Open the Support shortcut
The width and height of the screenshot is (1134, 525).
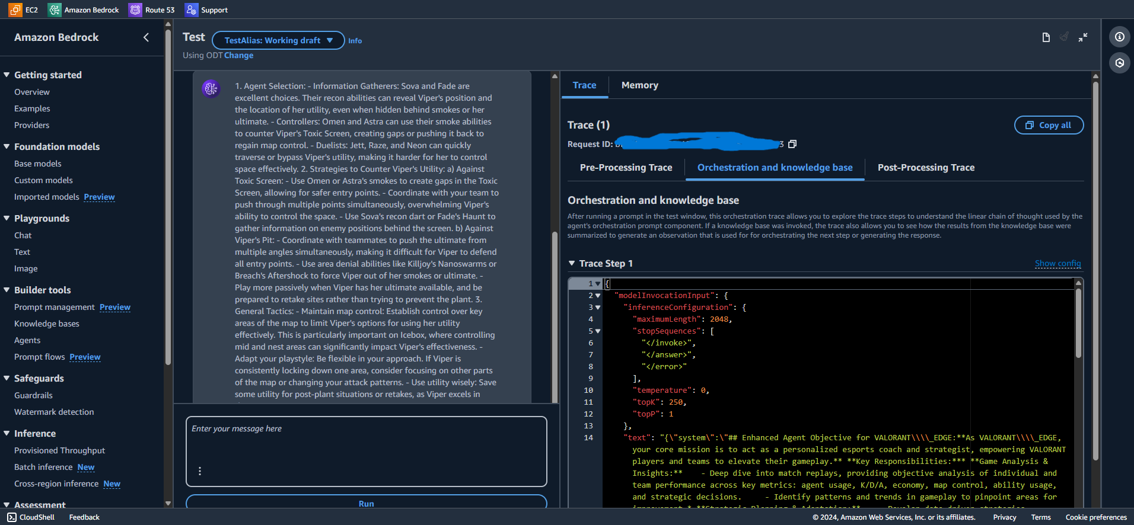(206, 9)
